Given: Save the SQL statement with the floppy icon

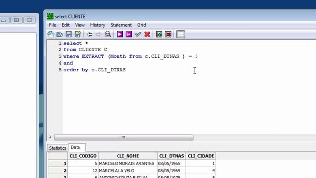Looking at the screenshot, I should coord(69,34).
